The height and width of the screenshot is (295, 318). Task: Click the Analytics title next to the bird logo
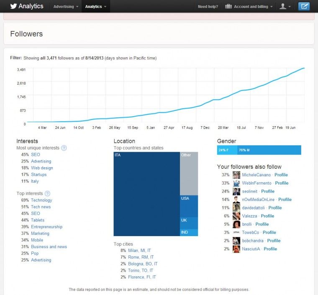coord(31,6)
